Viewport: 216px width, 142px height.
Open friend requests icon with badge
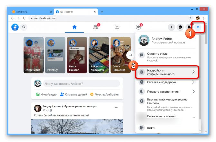click(x=96, y=27)
